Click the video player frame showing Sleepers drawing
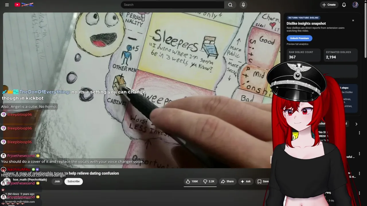This screenshot has width=367, height=206. 142,90
